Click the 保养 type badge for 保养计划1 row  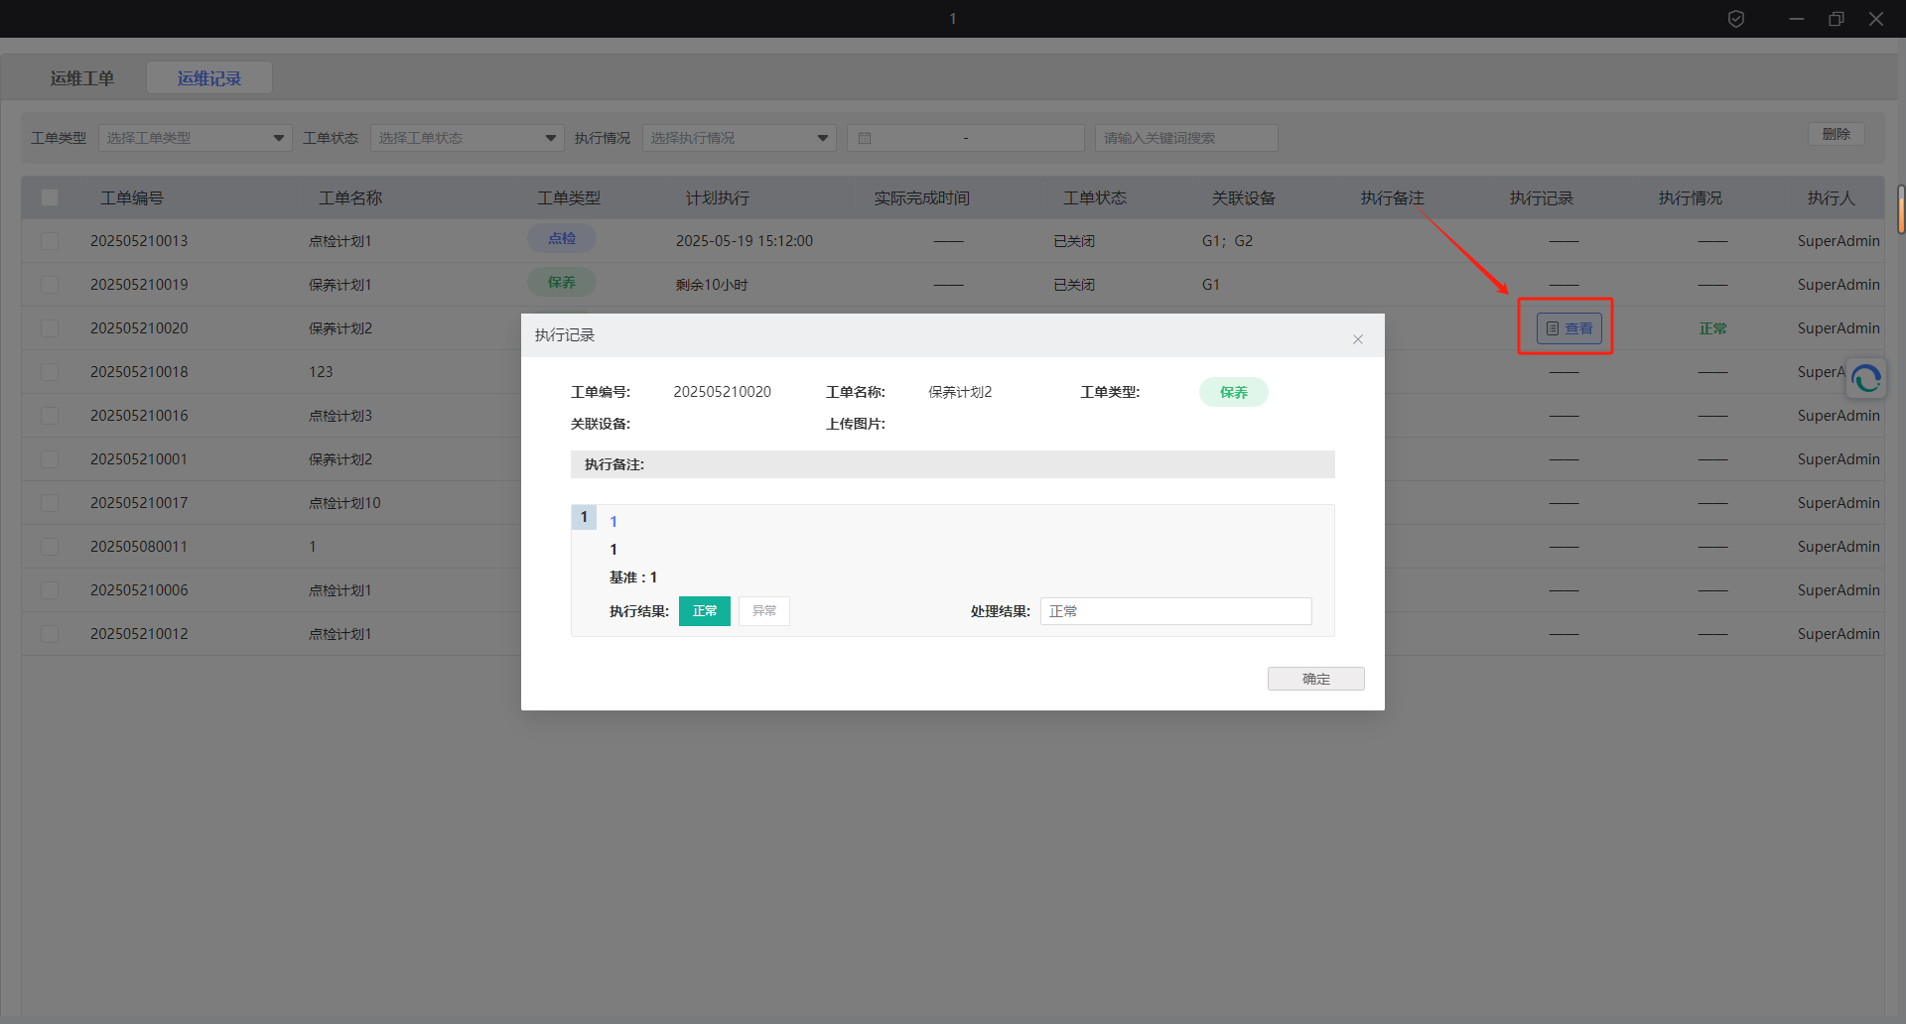(x=562, y=283)
